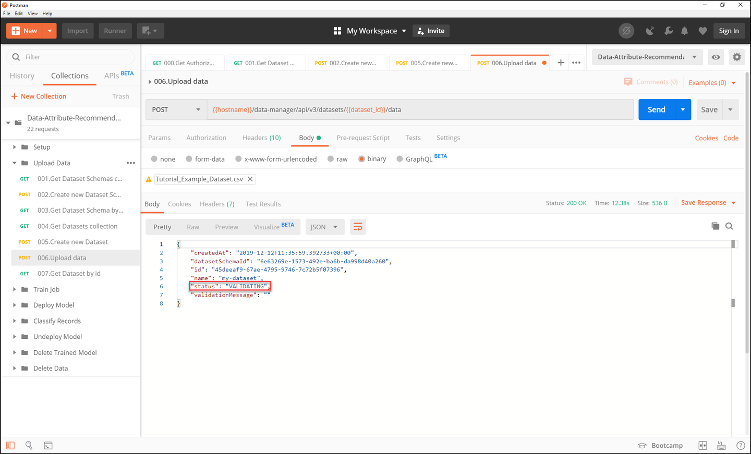Screen dimensions: 751x454
Task: Expand the Train Job folder
Action: click(15, 289)
